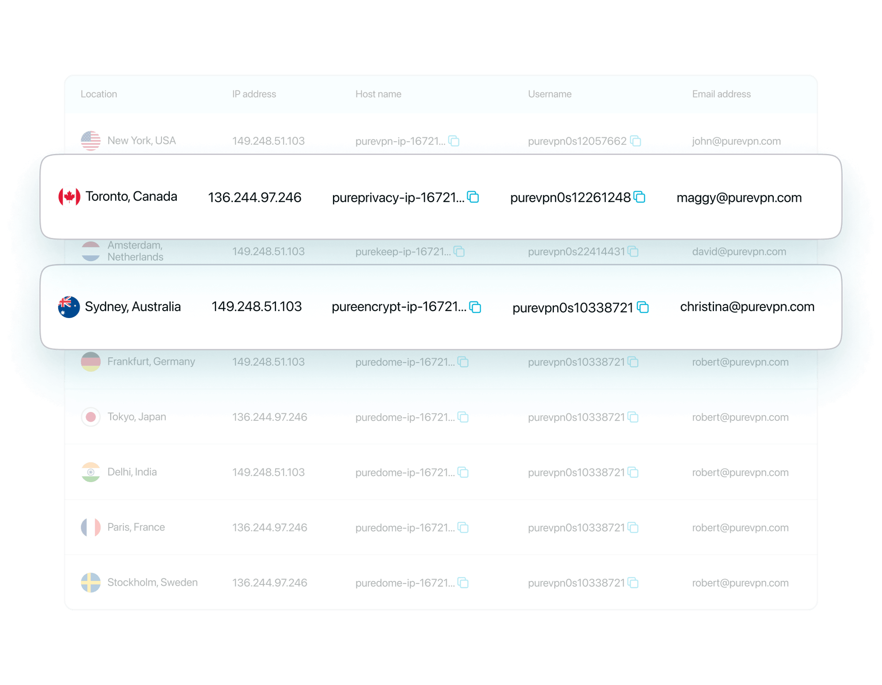Click IP address in Paris, France row
This screenshot has width=882, height=685.
pyautogui.click(x=269, y=528)
